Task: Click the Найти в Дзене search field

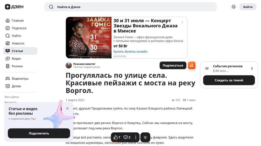Action: point(130,7)
